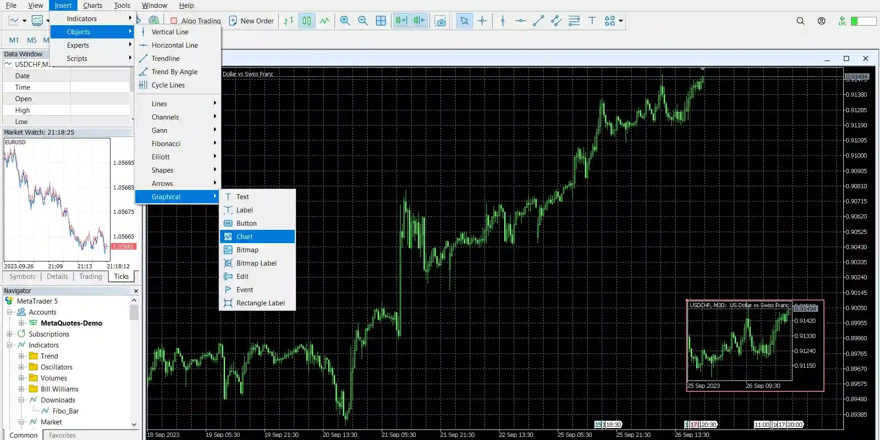This screenshot has width=880, height=440.
Task: Take a chart screenshot with camera icon
Action: click(x=440, y=21)
